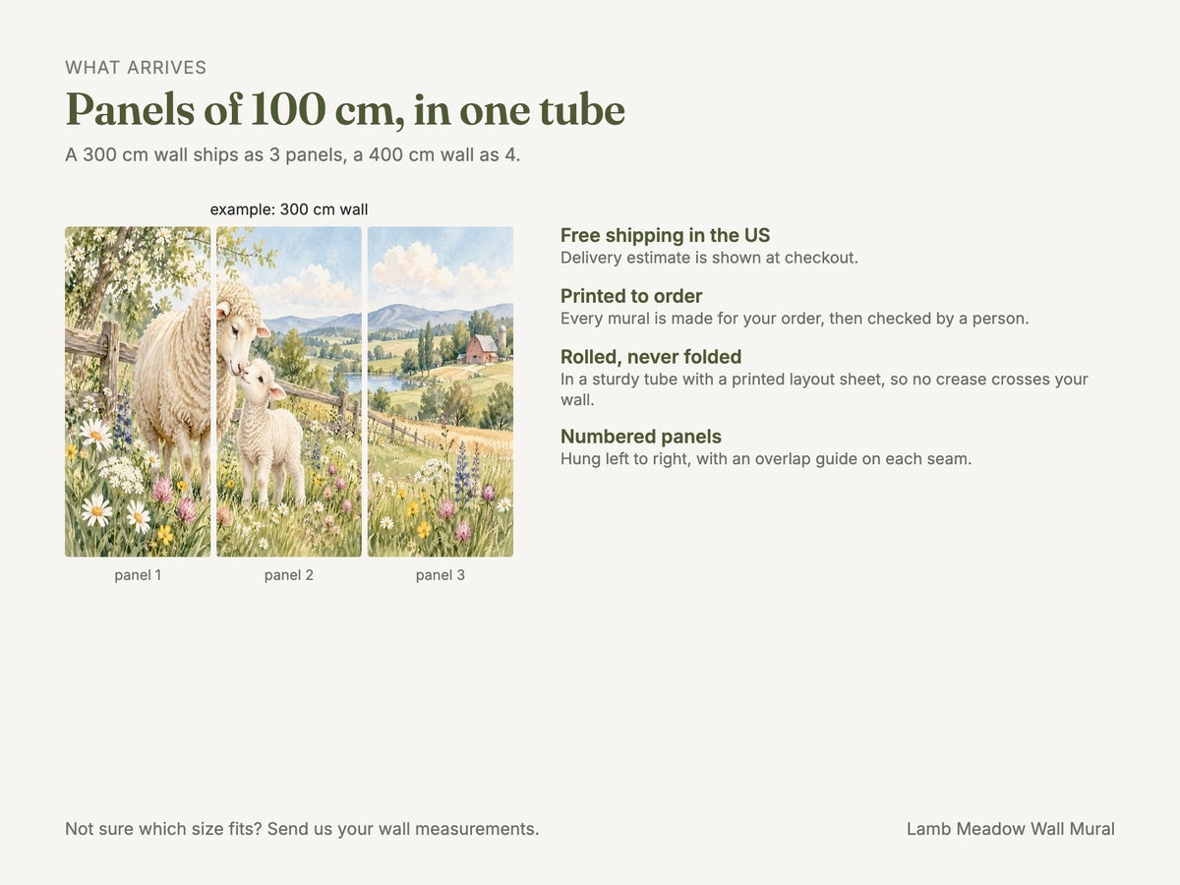1180x885 pixels.
Task: Click the overlap guide on each seam text
Action: click(766, 458)
